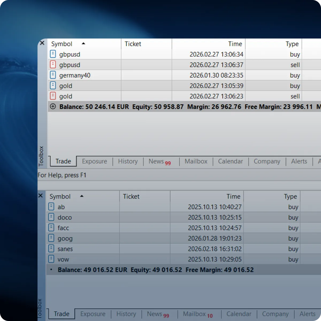Viewport: 321px width, 321px height.
Task: Close the lower Toolbox panel
Action: tap(41, 196)
